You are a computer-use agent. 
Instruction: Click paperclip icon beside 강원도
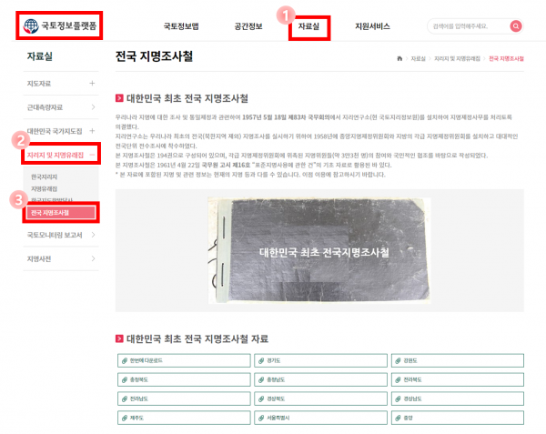pyautogui.click(x=398, y=361)
